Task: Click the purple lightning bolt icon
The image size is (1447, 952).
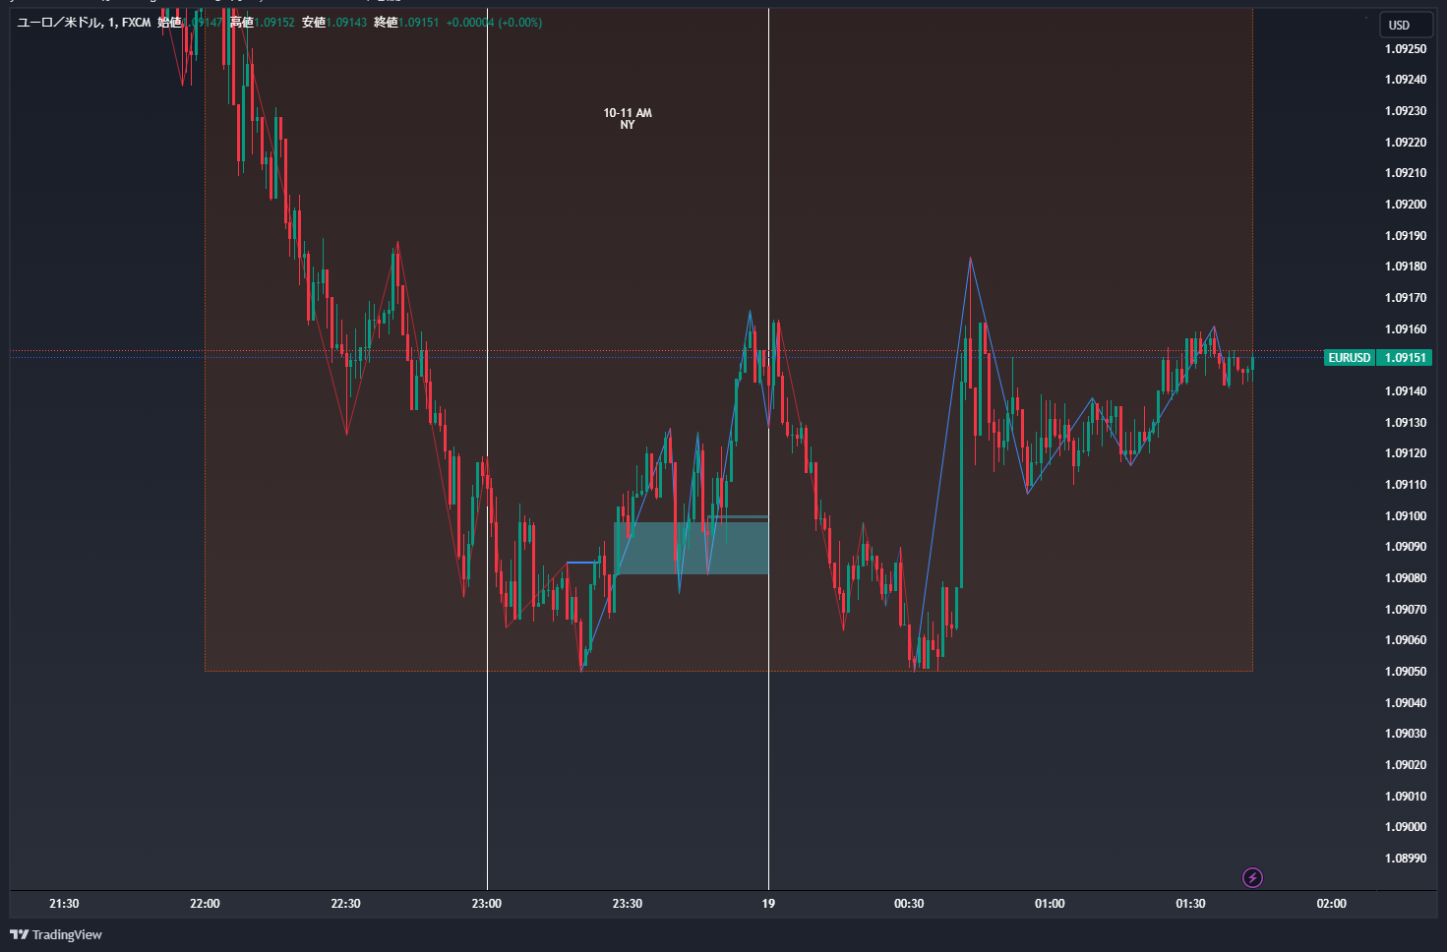Action: pyautogui.click(x=1252, y=877)
